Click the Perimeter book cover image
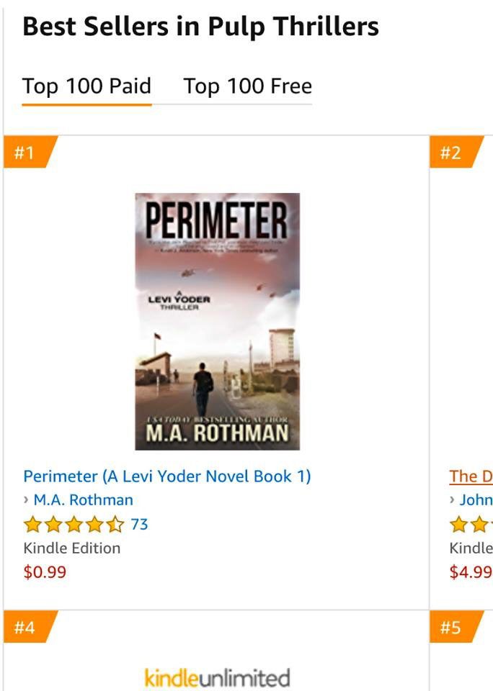 click(x=217, y=321)
